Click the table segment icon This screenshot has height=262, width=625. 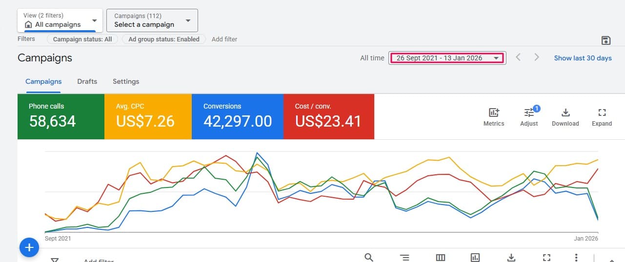(404, 258)
